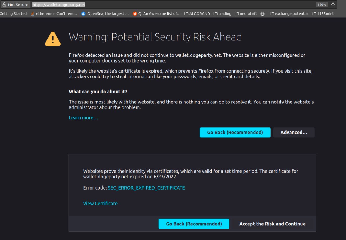Bookmark this page with the star icon
This screenshot has width=346, height=240.
333,5
